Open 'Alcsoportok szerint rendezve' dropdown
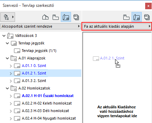The width and height of the screenshot is (152, 123). click(41, 26)
